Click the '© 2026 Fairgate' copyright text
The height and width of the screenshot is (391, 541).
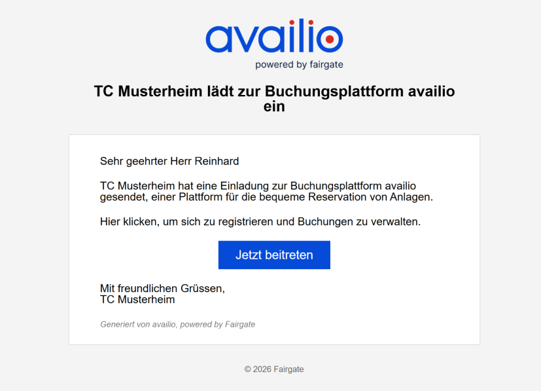tap(274, 369)
